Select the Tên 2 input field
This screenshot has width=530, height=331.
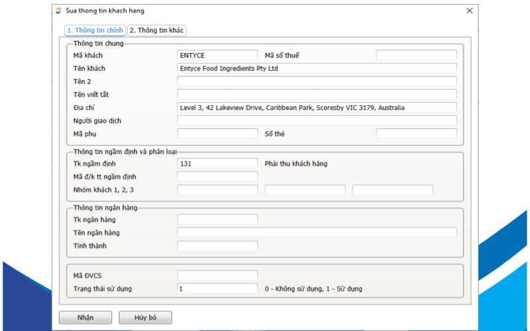(317, 81)
